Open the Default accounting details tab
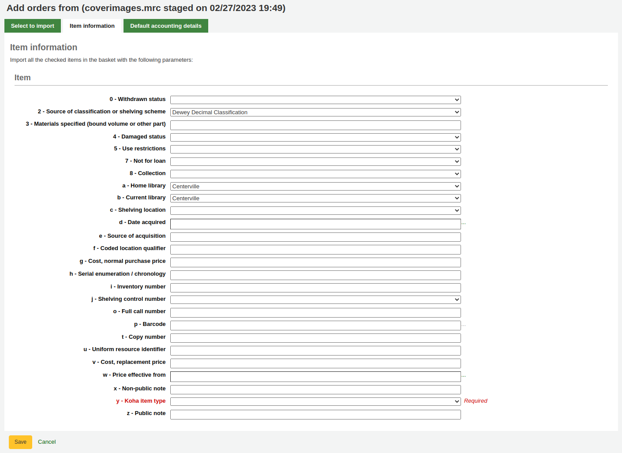Viewport: 622px width, 453px height. point(165,26)
